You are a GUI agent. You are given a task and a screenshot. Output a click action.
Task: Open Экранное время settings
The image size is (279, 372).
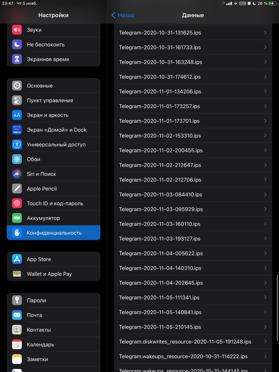(x=53, y=59)
